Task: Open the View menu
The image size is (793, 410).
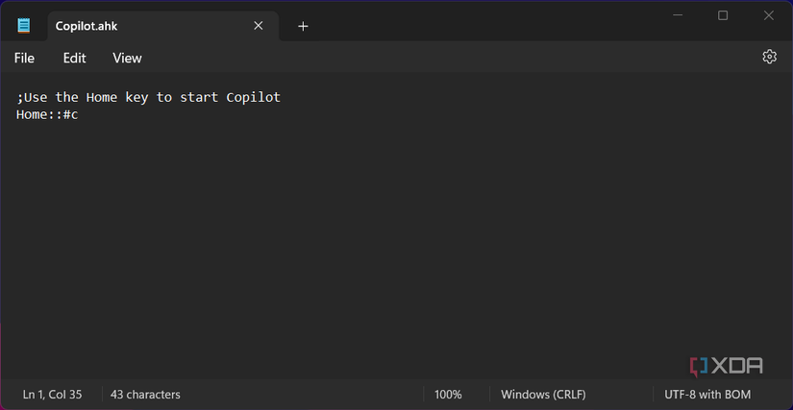Action: 127,58
